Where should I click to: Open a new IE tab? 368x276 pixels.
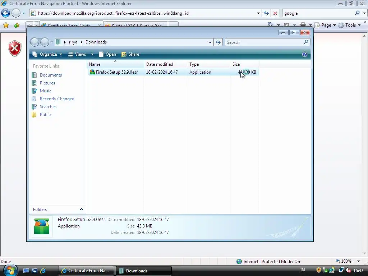pos(173,24)
